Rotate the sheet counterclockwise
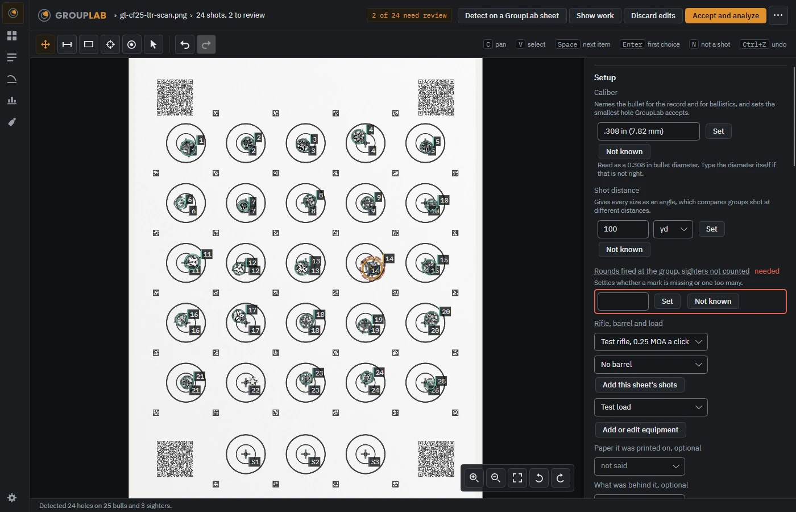This screenshot has height=512, width=796. pyautogui.click(x=539, y=478)
